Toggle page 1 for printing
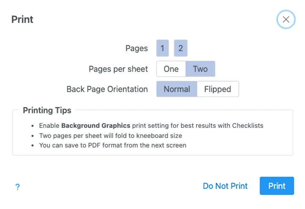The width and height of the screenshot is (305, 209). 162,48
